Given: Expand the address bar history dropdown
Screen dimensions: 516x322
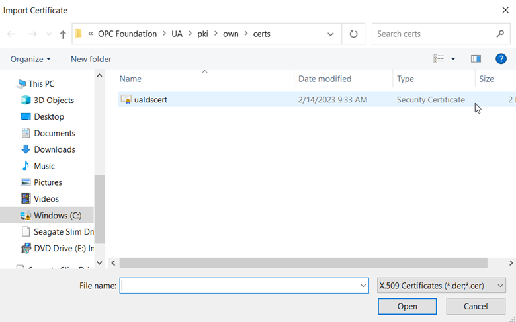Looking at the screenshot, I should pos(331,34).
